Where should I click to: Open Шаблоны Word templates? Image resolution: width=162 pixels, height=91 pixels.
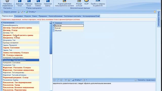(x=19, y=3)
